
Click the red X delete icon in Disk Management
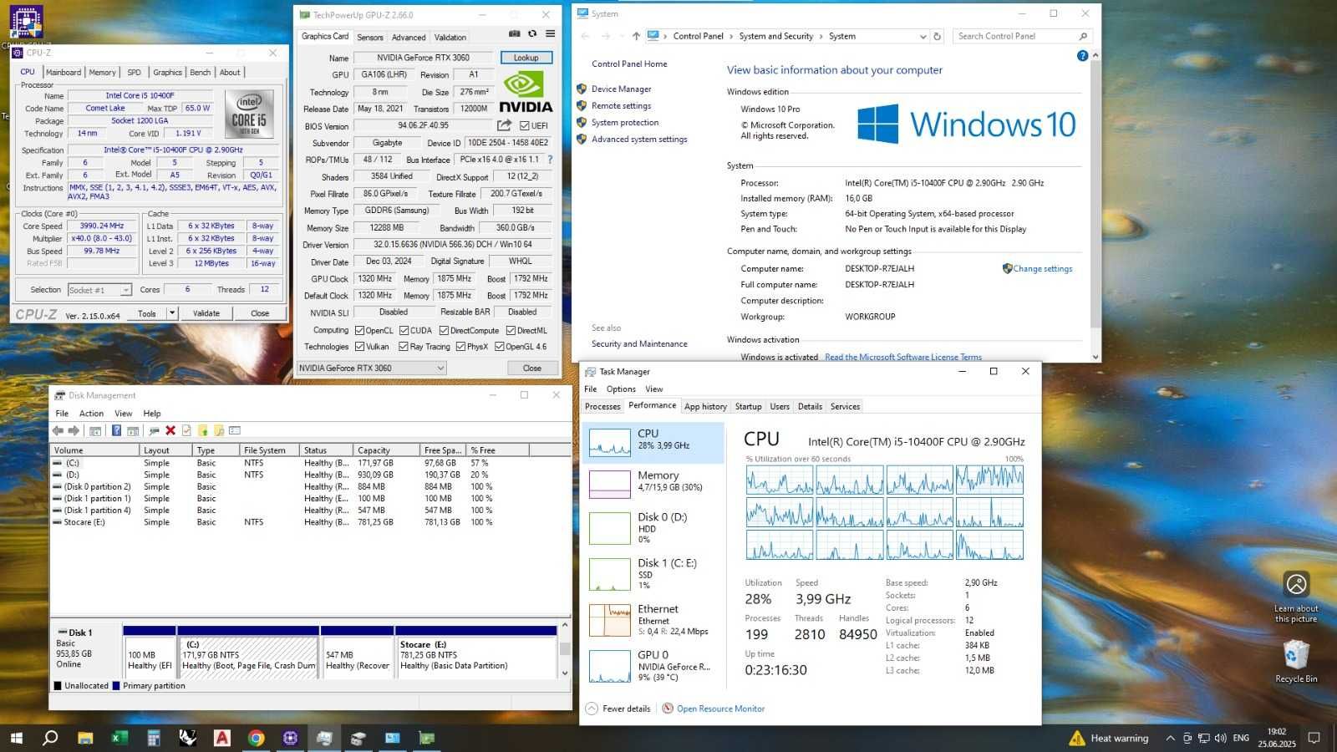click(170, 431)
